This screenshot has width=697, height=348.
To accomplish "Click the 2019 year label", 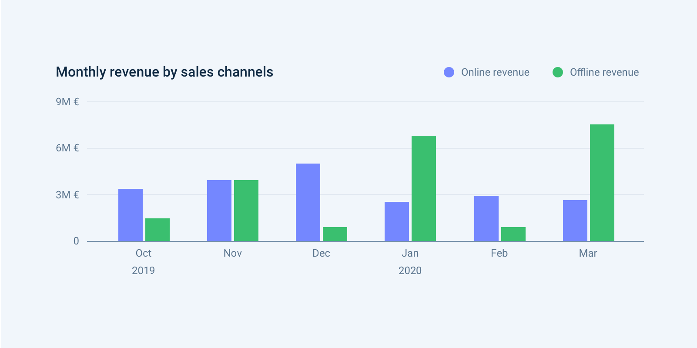I will (143, 271).
